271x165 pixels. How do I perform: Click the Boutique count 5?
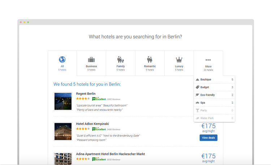232,79
